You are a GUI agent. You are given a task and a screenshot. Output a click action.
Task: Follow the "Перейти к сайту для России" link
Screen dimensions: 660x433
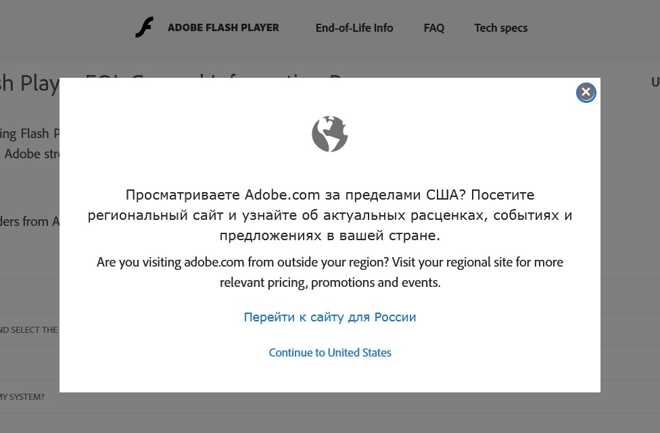pyautogui.click(x=330, y=317)
